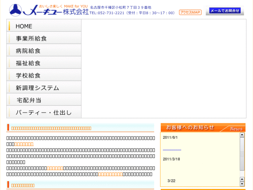The image size is (253, 190).
Task: Click the news scrollbar thumb
Action: (x=242, y=154)
